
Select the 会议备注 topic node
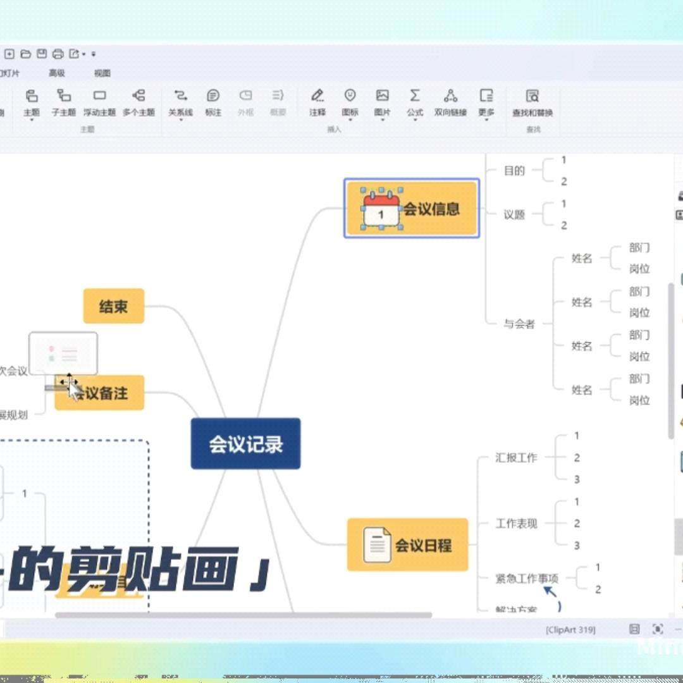(x=100, y=393)
